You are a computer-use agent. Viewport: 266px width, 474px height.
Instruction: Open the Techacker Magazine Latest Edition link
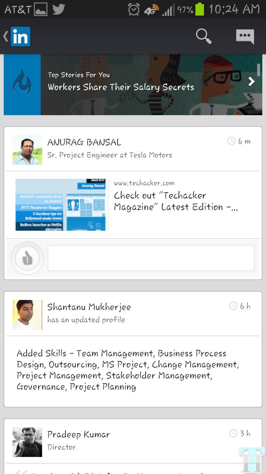coord(176,201)
